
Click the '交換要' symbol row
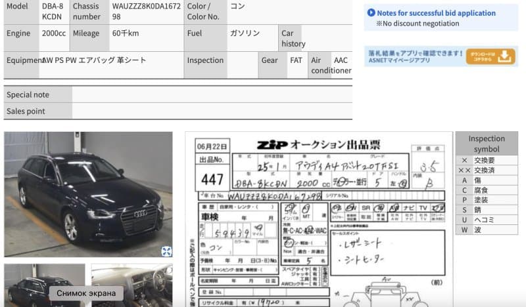(487, 160)
